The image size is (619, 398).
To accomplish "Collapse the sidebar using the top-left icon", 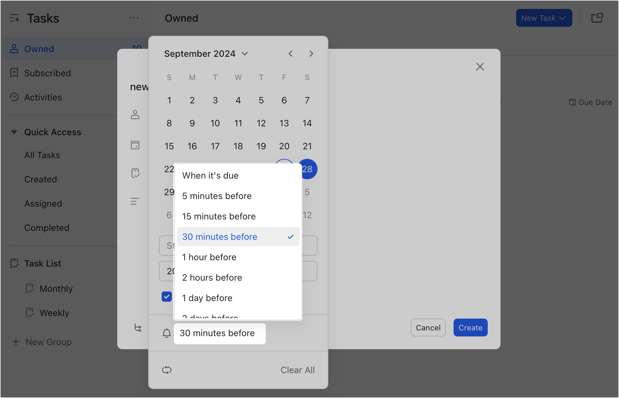I will point(14,18).
